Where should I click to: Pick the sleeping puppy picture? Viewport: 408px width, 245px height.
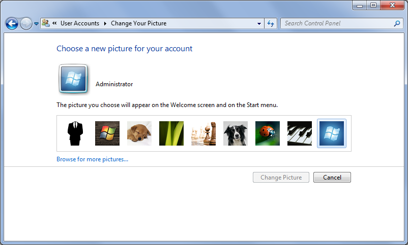[x=139, y=133]
